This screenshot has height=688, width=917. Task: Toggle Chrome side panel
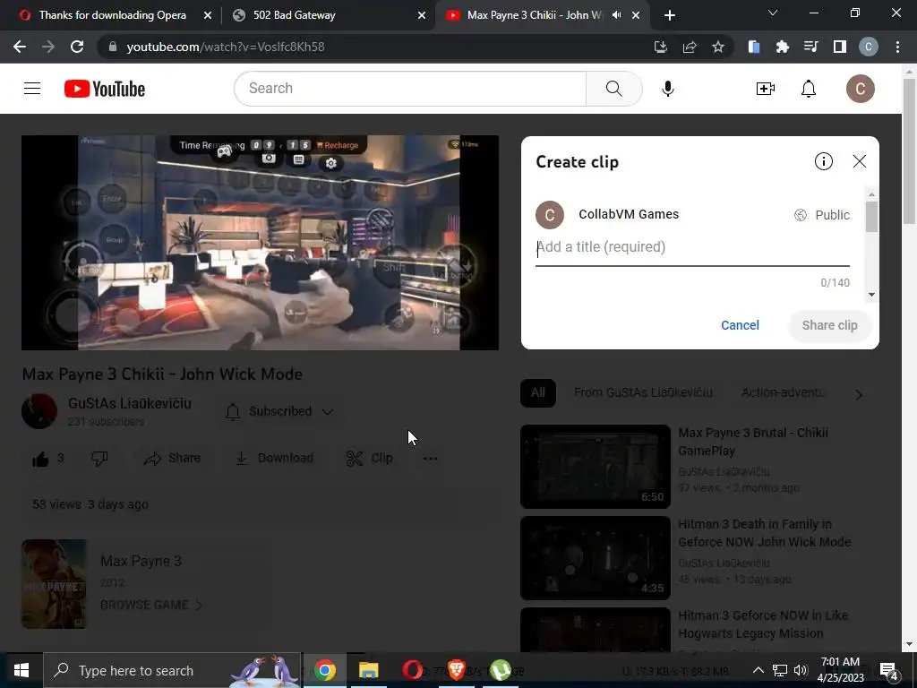tap(840, 47)
